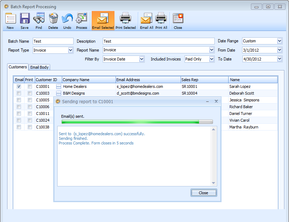
Task: Select the name Daniel Turner
Action: point(241,113)
